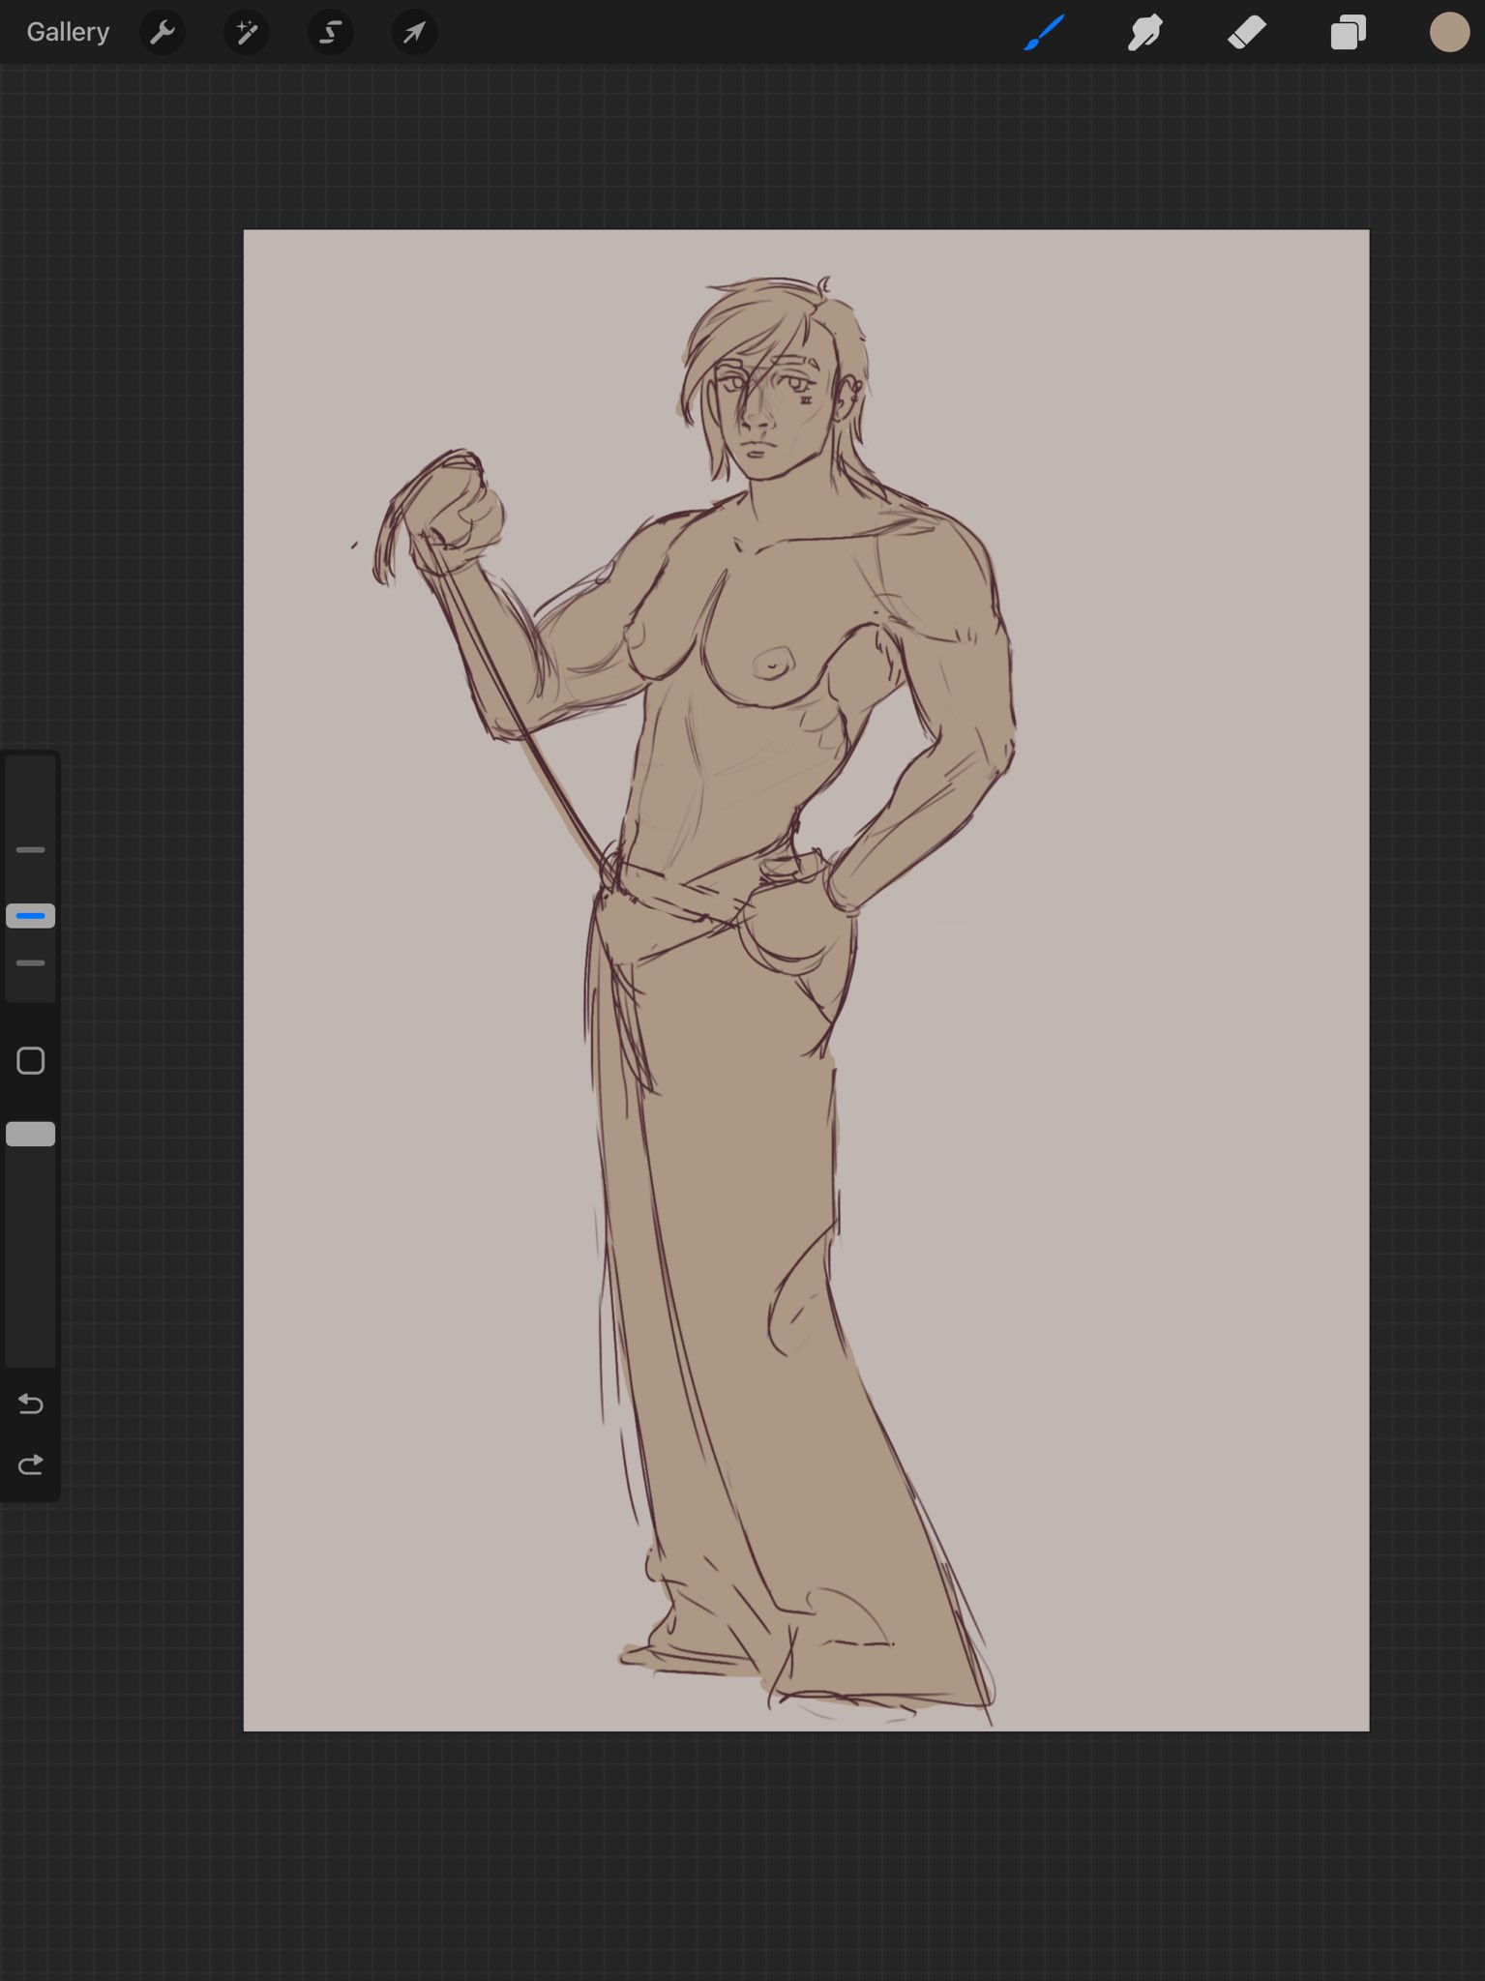Activate the Selection tool

(330, 32)
